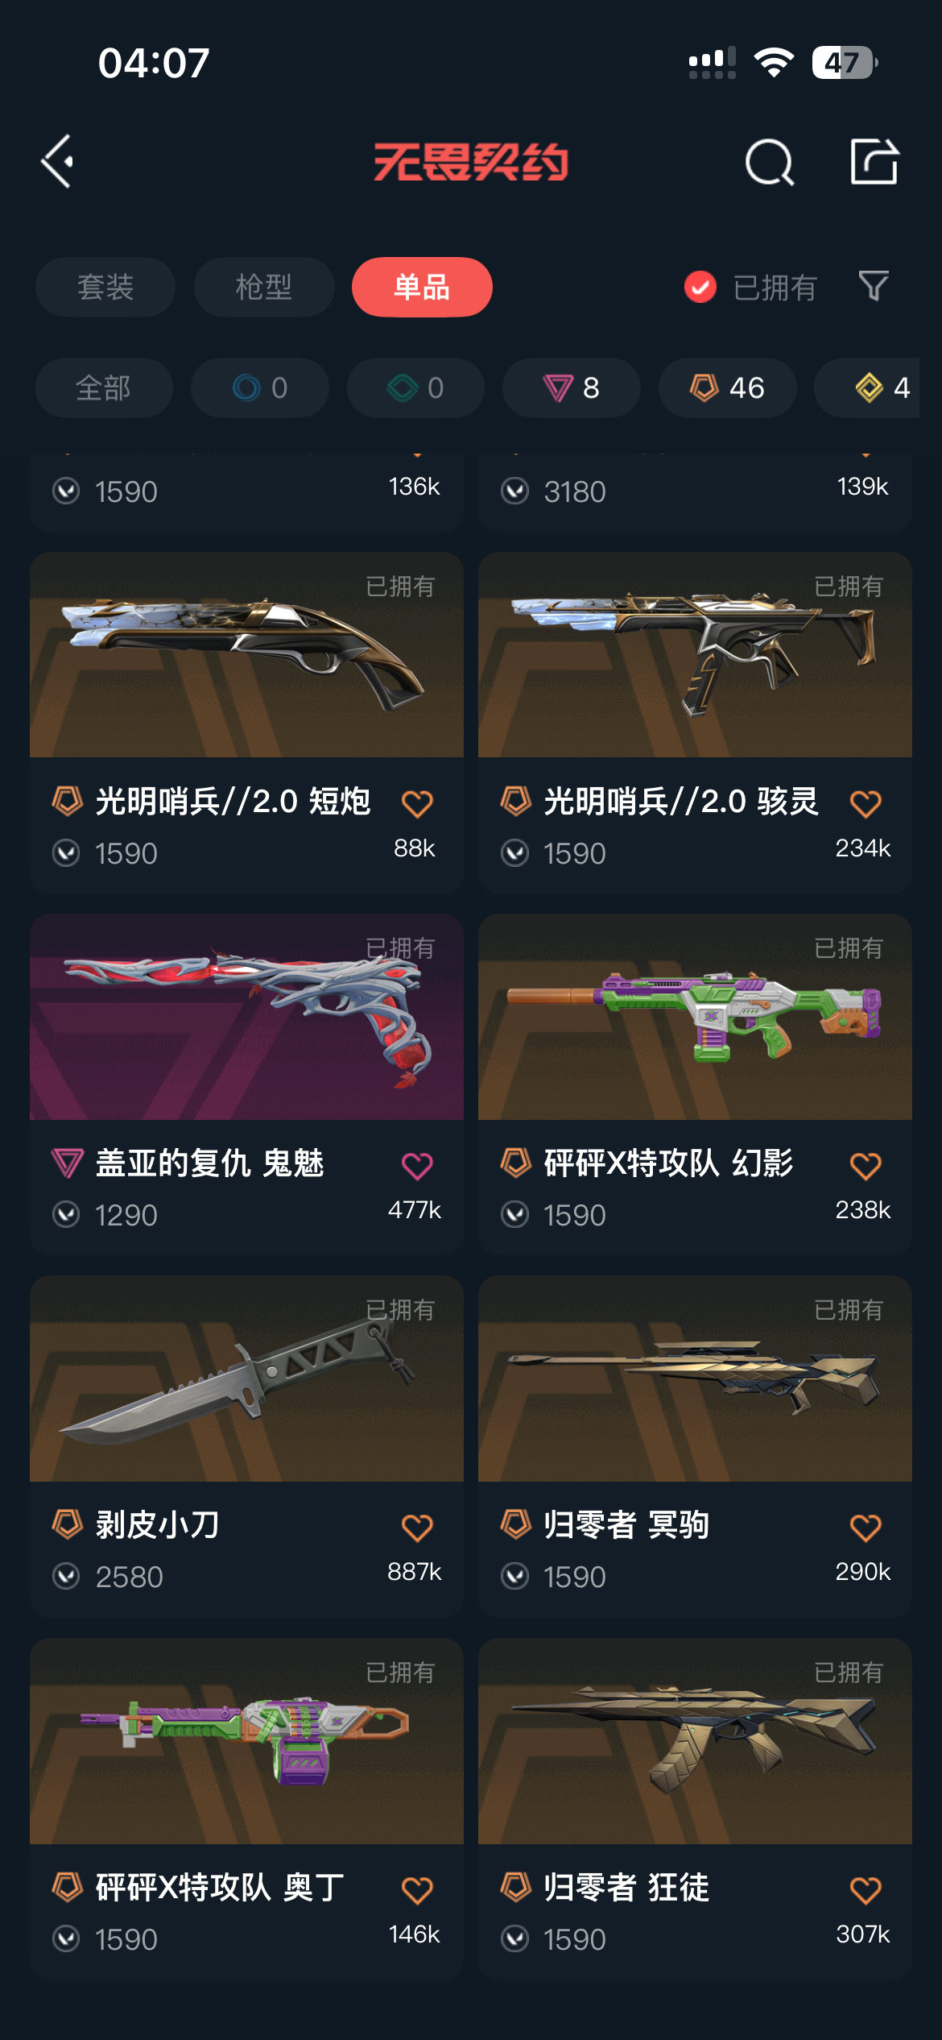
Task: Open the filter funnel icon
Action: [874, 286]
